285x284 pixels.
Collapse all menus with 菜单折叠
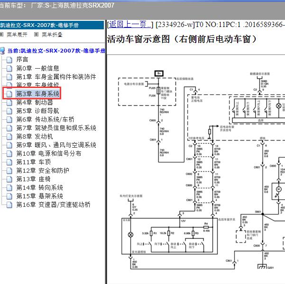coord(52,35)
